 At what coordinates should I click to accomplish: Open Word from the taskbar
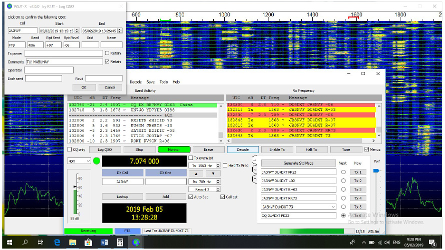(x=104, y=242)
